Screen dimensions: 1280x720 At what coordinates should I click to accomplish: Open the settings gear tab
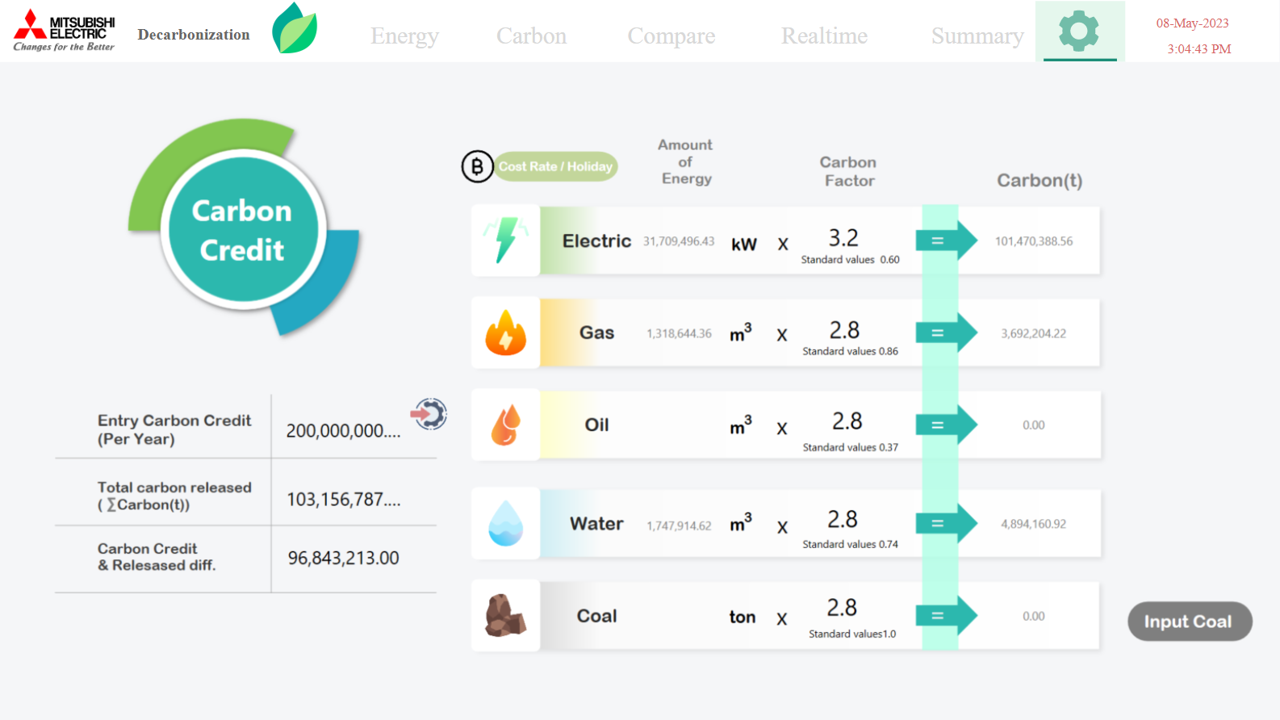pyautogui.click(x=1079, y=31)
